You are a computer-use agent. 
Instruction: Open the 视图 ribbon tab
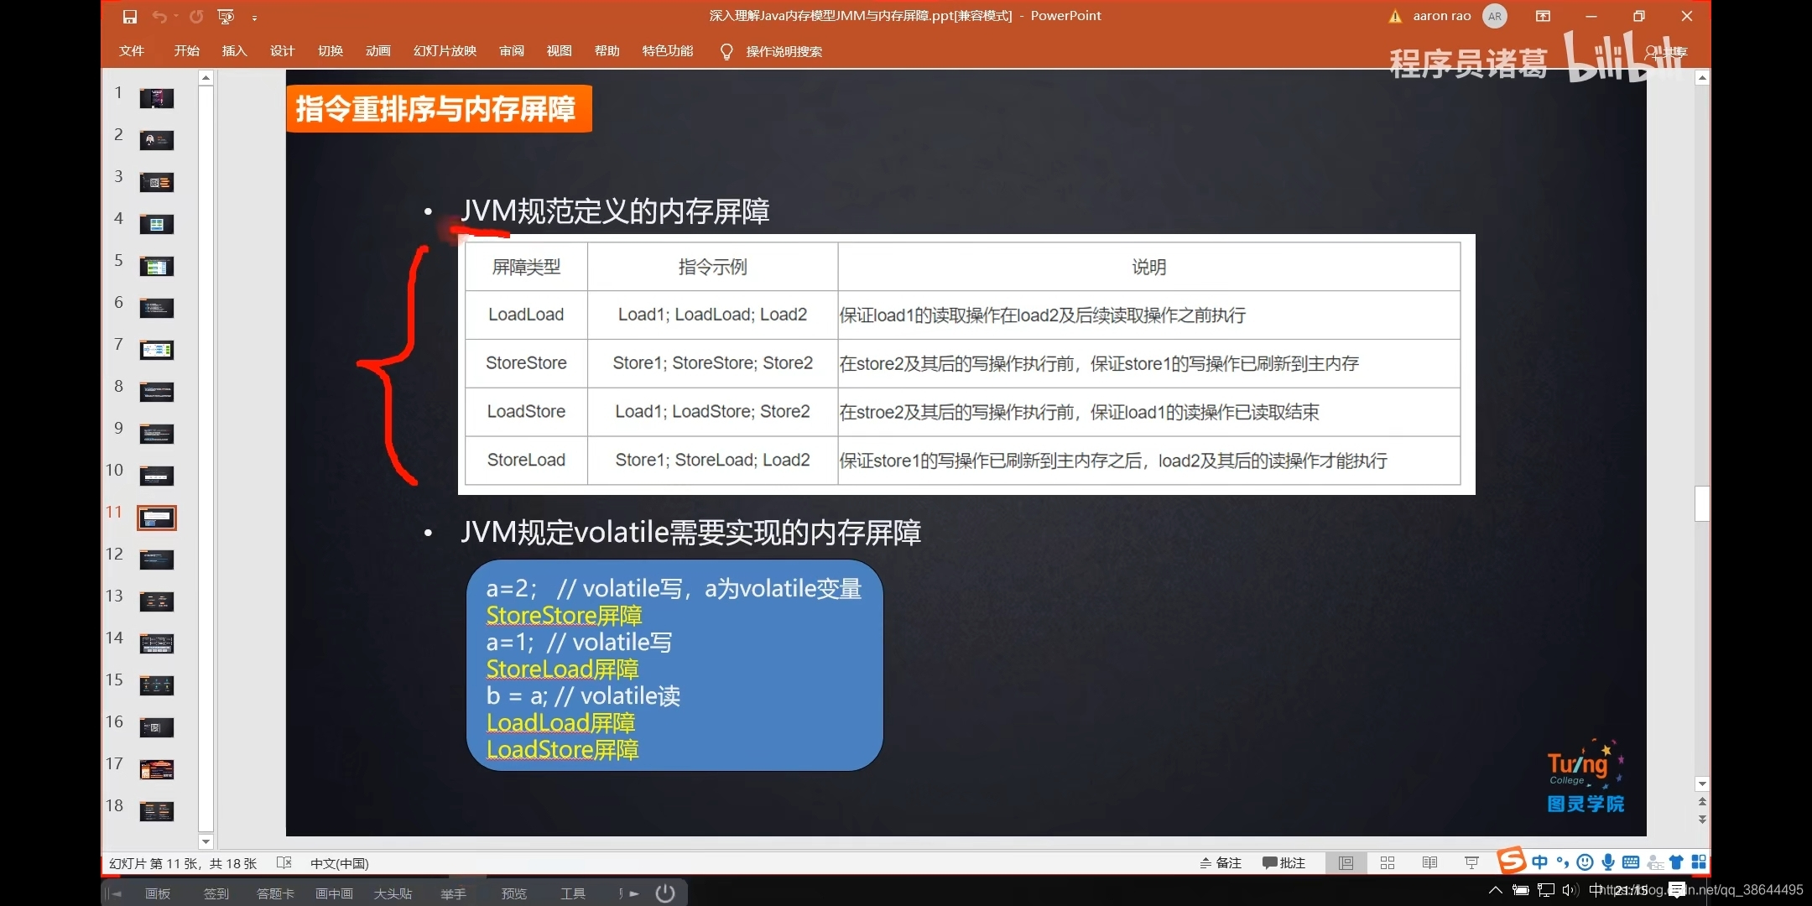(x=559, y=51)
